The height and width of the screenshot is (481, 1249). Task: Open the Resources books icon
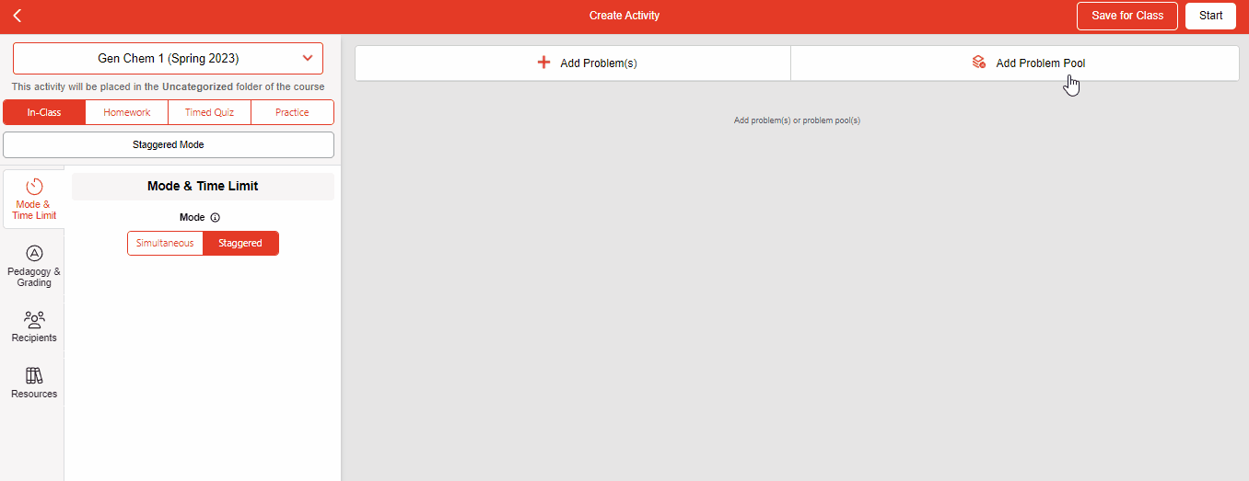[x=34, y=375]
